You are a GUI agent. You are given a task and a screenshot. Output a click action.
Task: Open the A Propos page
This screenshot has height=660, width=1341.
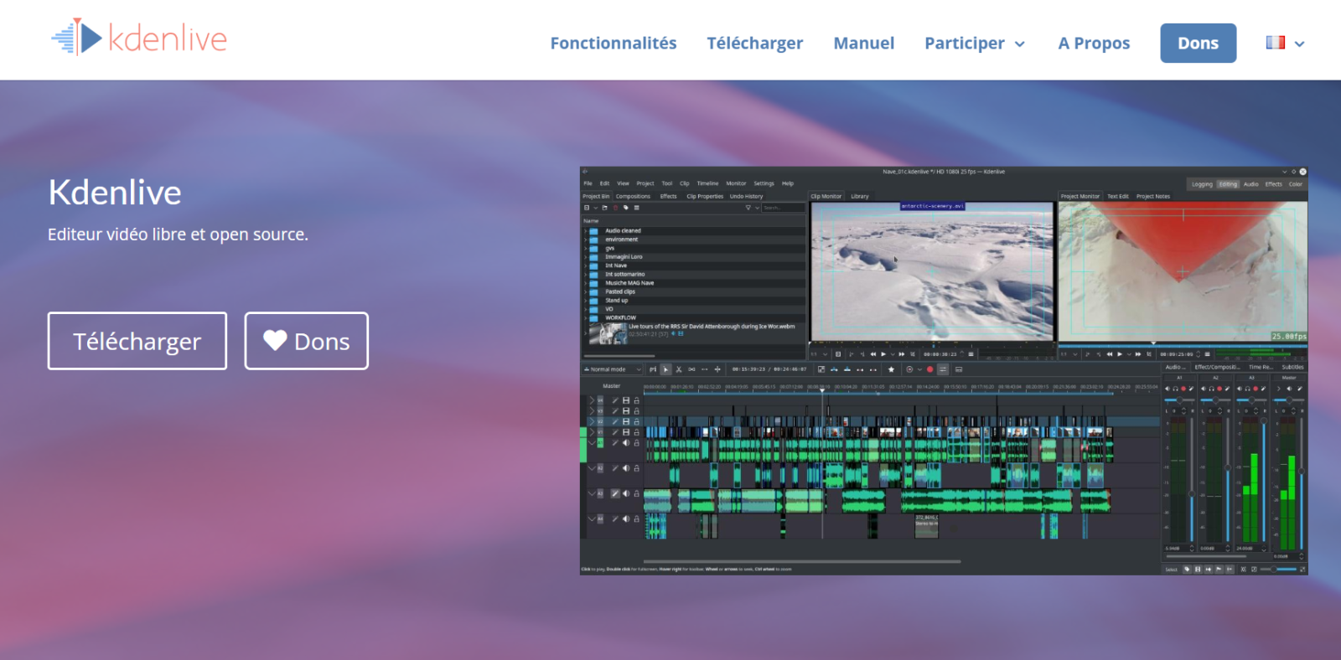click(x=1094, y=43)
